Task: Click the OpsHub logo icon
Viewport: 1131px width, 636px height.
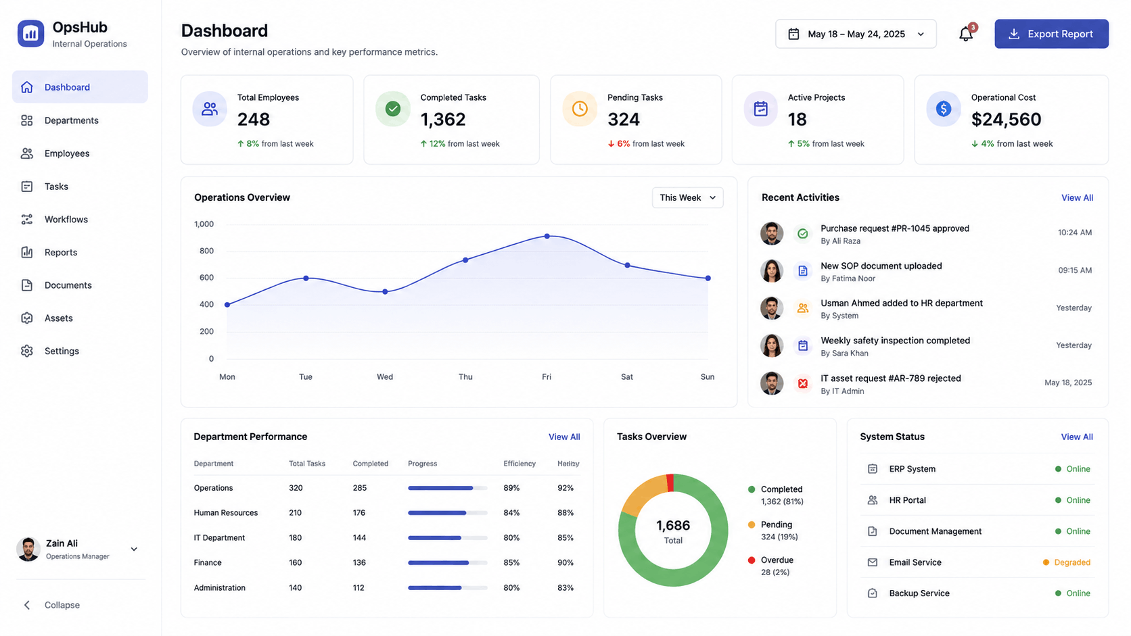Action: point(31,33)
